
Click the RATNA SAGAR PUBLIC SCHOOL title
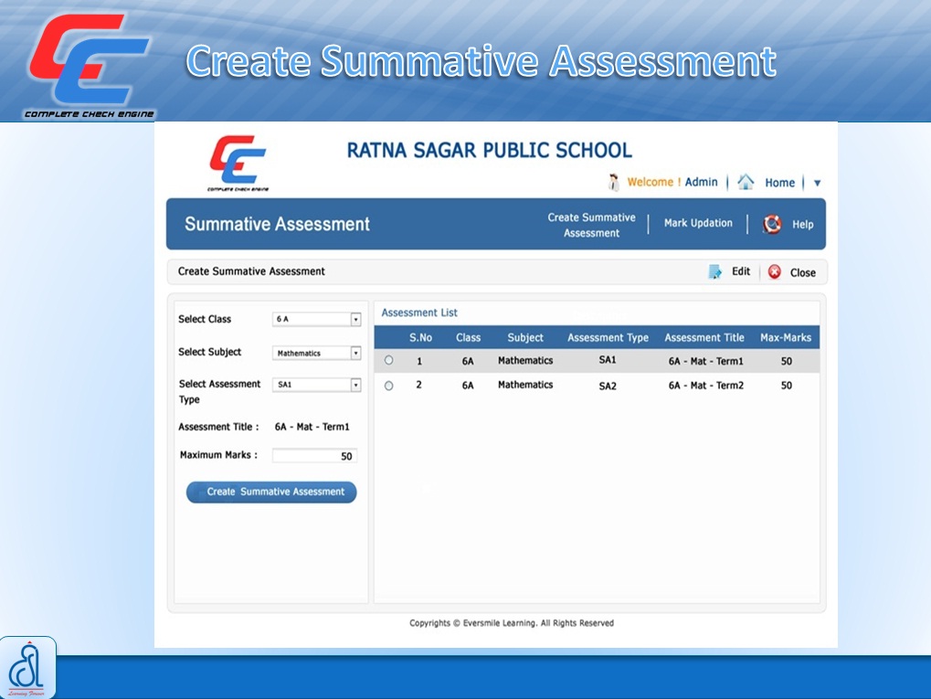click(x=489, y=150)
